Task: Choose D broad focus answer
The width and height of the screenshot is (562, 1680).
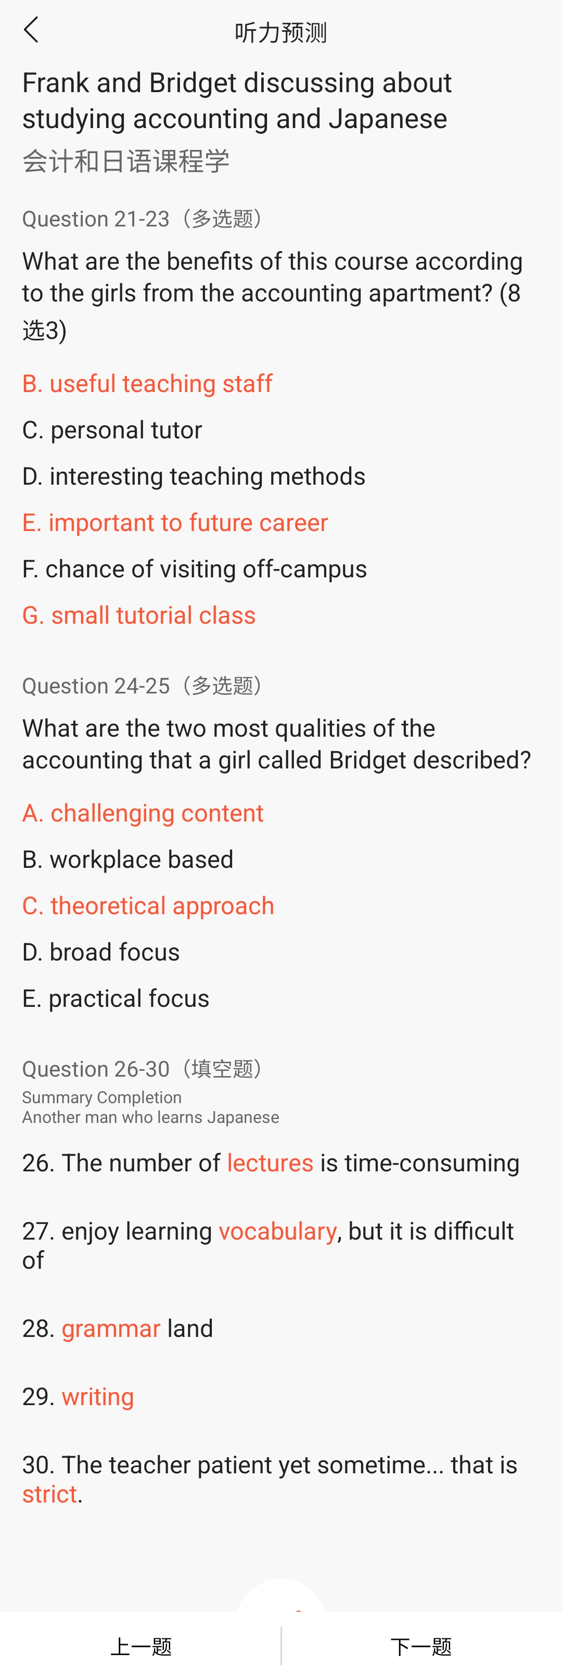Action: coord(101,952)
